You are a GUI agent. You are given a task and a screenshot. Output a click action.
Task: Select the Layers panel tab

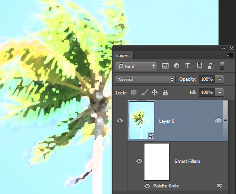[x=123, y=56]
